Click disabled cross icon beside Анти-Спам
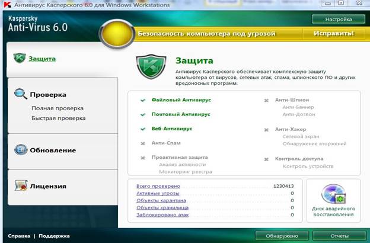The width and height of the screenshot is (370, 243). click(x=142, y=143)
